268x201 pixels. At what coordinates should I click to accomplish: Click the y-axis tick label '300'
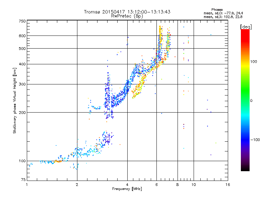coord(22,84)
